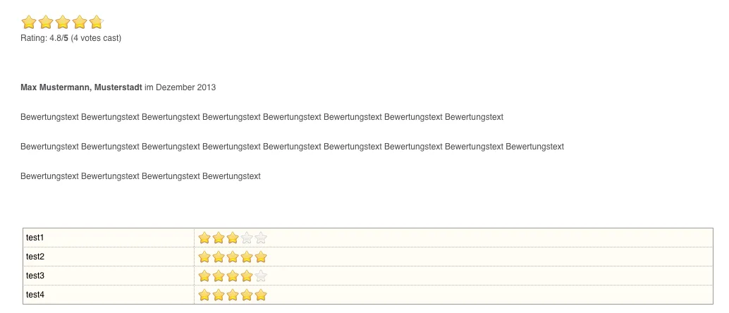The height and width of the screenshot is (313, 729).
Task: Select fifth gold star in test4 row
Action: pyautogui.click(x=261, y=295)
